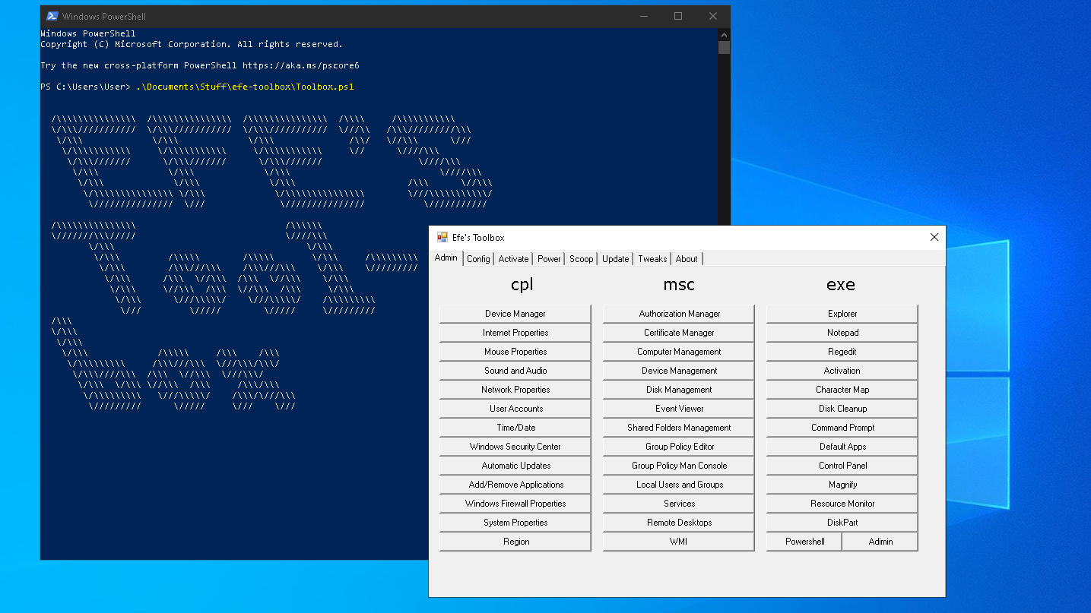Open Internet Properties

(x=515, y=333)
